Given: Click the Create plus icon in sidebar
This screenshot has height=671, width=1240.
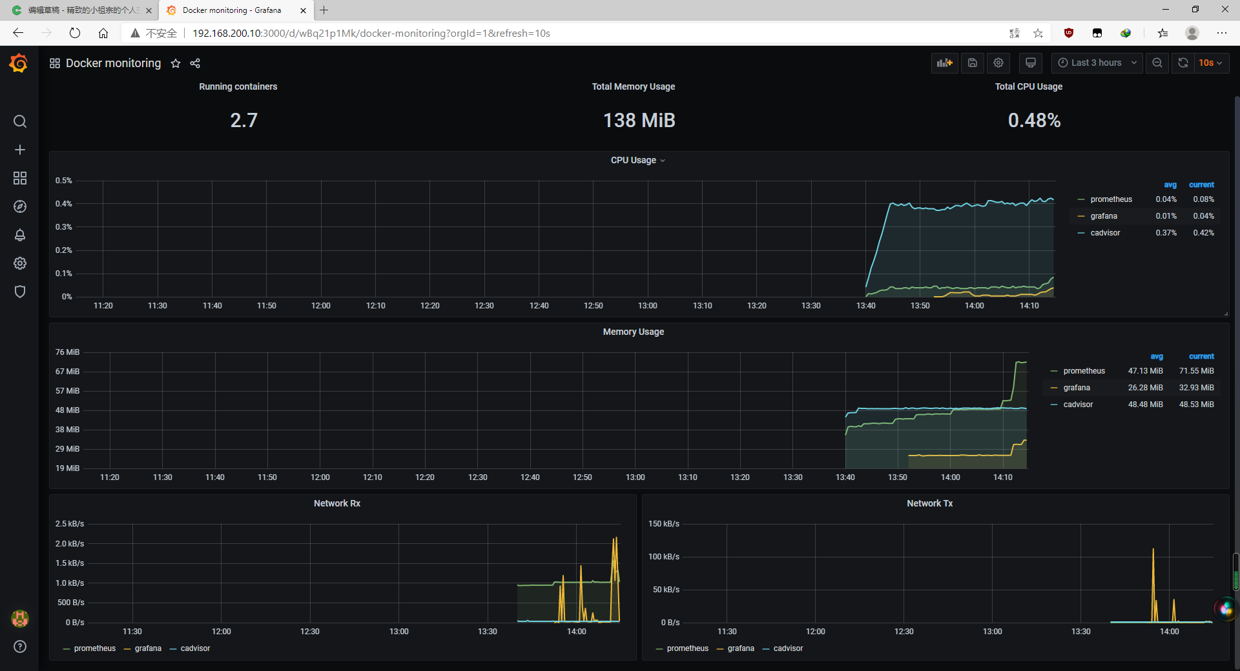Looking at the screenshot, I should pyautogui.click(x=20, y=150).
